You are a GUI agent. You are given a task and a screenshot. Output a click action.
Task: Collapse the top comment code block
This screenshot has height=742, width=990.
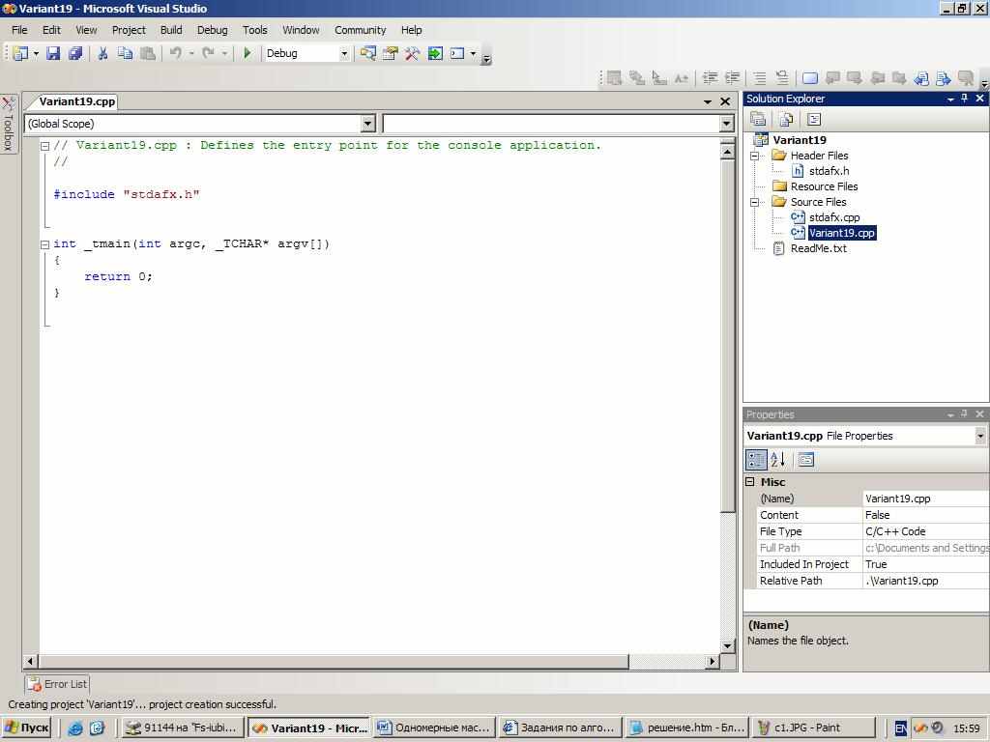coord(44,146)
